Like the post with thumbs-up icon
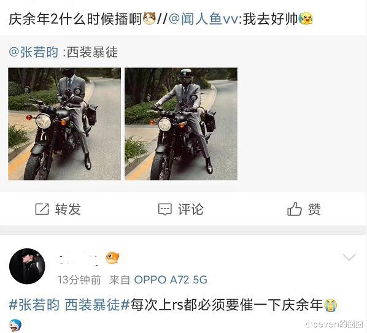Viewport: 367px width, 333px height. click(294, 209)
